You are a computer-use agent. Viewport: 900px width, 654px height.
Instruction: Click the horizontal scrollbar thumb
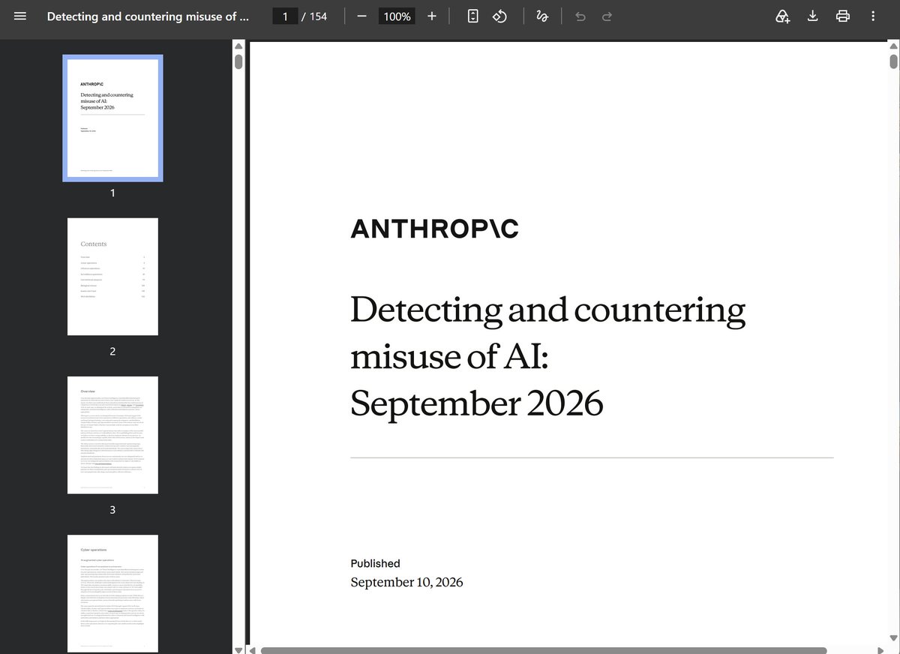click(543, 650)
